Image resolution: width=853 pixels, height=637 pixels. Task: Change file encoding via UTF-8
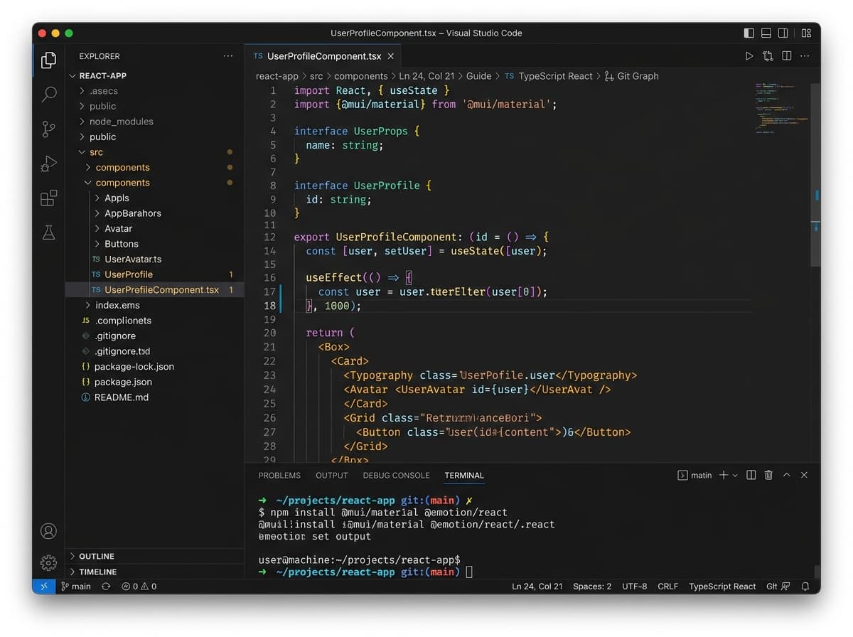click(x=635, y=587)
